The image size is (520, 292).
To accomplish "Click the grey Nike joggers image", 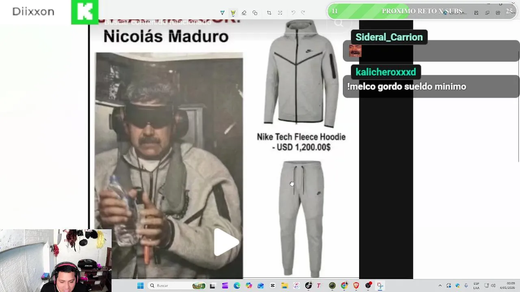I will point(301,219).
